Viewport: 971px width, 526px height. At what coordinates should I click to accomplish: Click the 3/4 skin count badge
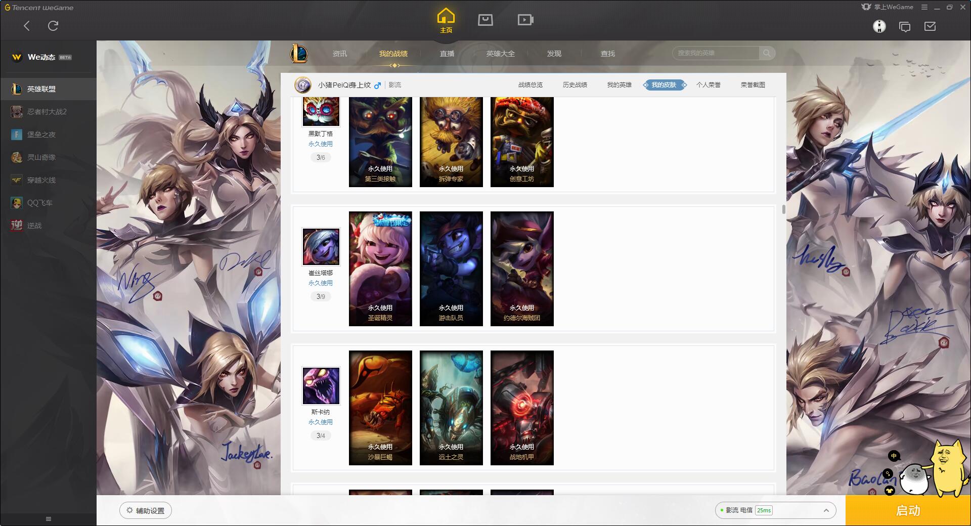coord(321,435)
